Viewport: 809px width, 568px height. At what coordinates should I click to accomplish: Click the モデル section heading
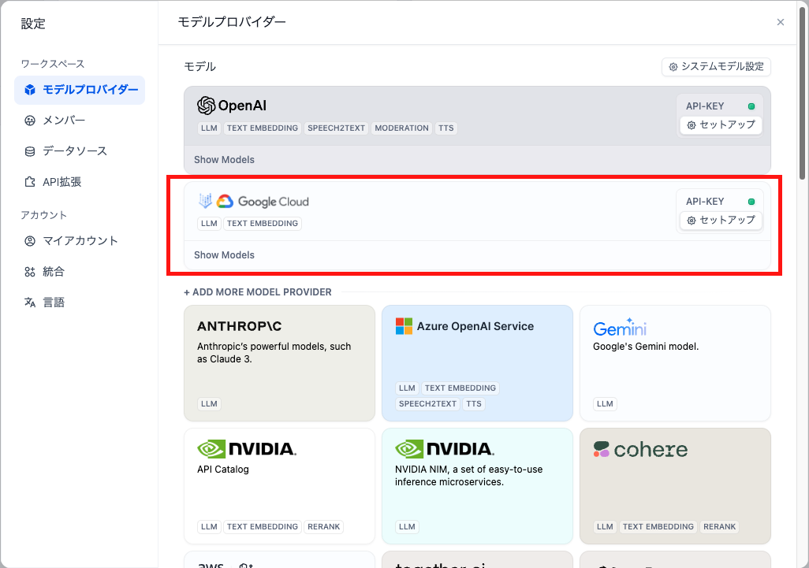pos(199,66)
